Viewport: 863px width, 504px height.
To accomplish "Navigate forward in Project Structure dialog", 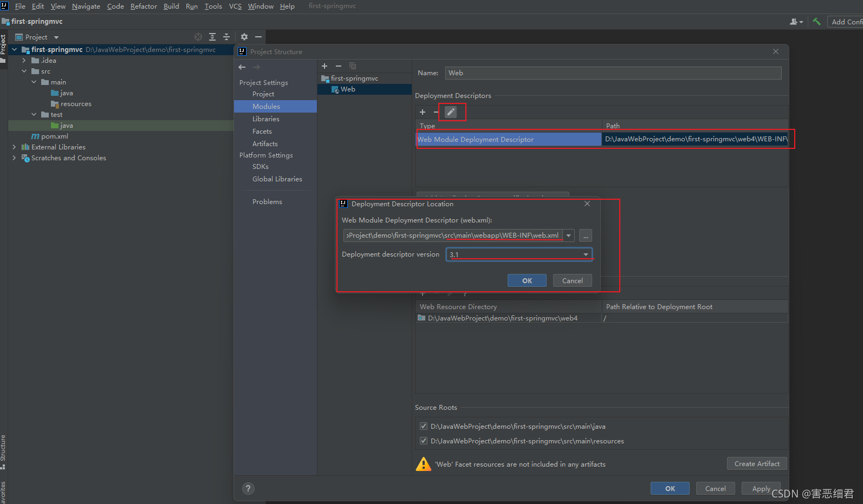I will click(257, 67).
